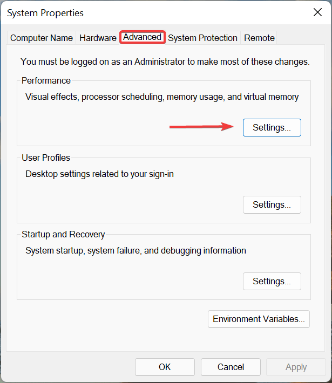The image size is (332, 383).
Task: Click the visual effects description text
Action: [162, 97]
